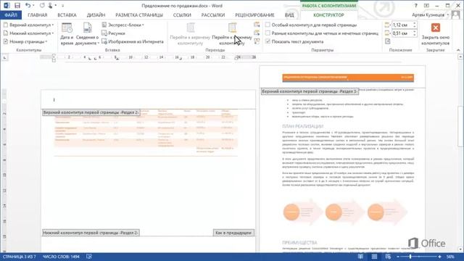Open the undo history dropdown arrow
Viewport: 464px width, 261px height.
[x=33, y=6]
